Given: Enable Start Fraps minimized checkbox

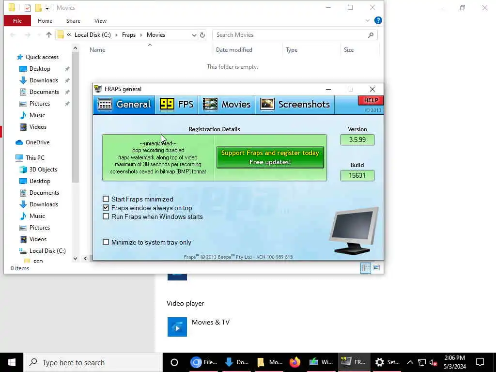Looking at the screenshot, I should (106, 199).
